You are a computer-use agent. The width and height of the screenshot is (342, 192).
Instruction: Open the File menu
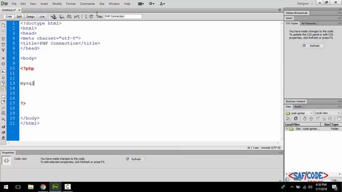pos(14,4)
